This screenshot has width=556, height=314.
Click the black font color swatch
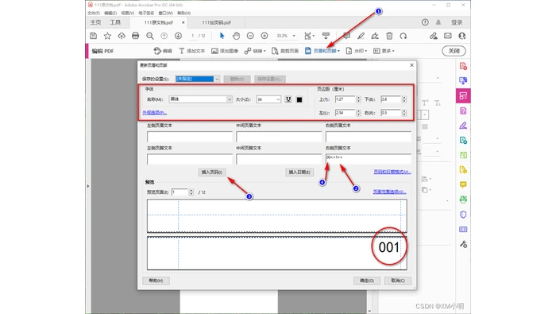coord(299,99)
